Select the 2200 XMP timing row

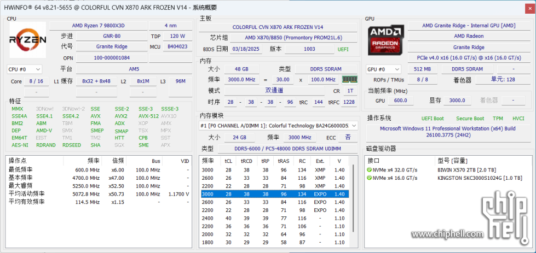tap(274, 186)
